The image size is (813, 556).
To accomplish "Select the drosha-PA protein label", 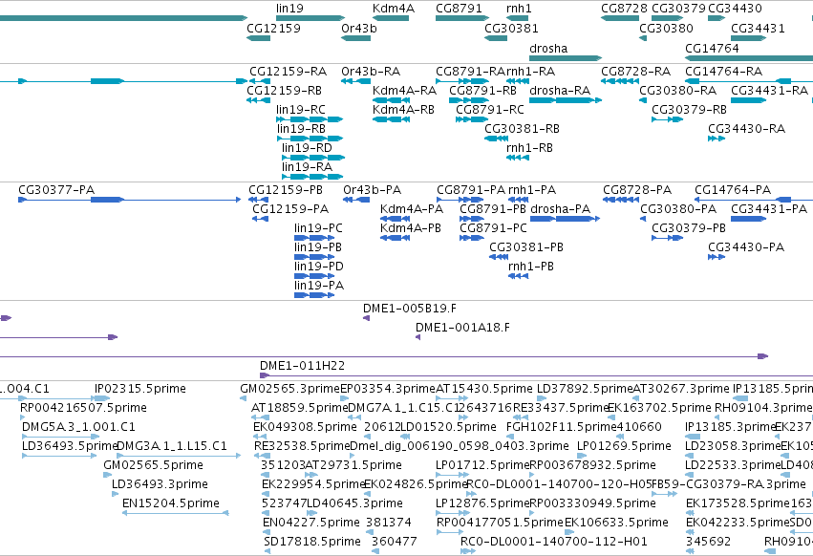I will tap(561, 209).
